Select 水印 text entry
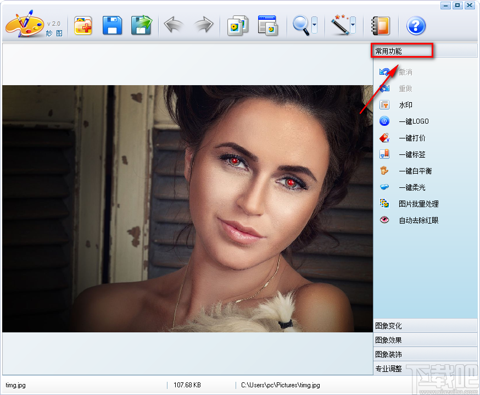 [406, 105]
